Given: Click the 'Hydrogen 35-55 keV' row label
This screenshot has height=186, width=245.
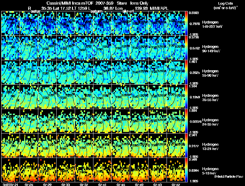Looking at the screenshot, I should pos(210,98).
